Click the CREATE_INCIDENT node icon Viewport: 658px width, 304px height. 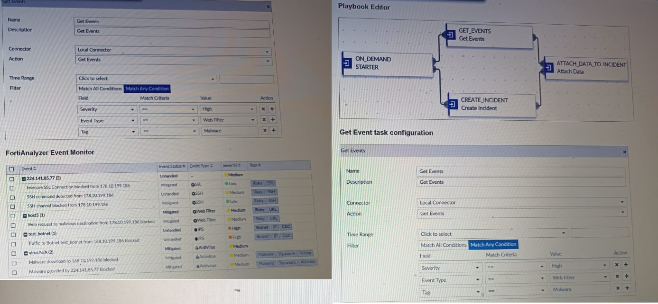point(453,104)
